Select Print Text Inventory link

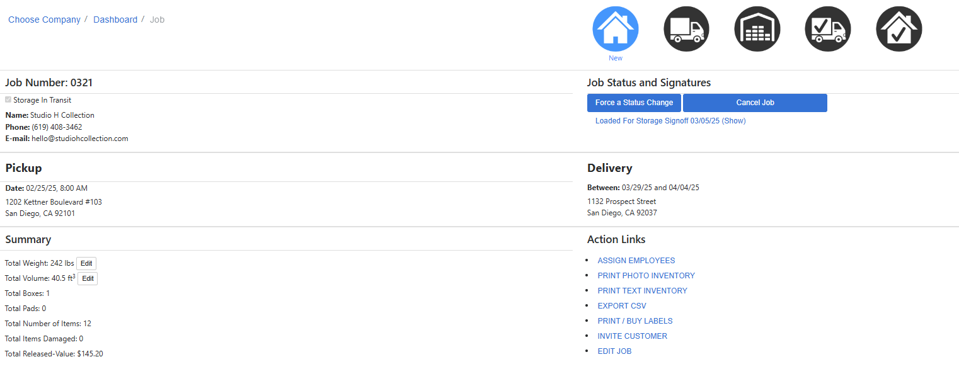[x=642, y=291]
